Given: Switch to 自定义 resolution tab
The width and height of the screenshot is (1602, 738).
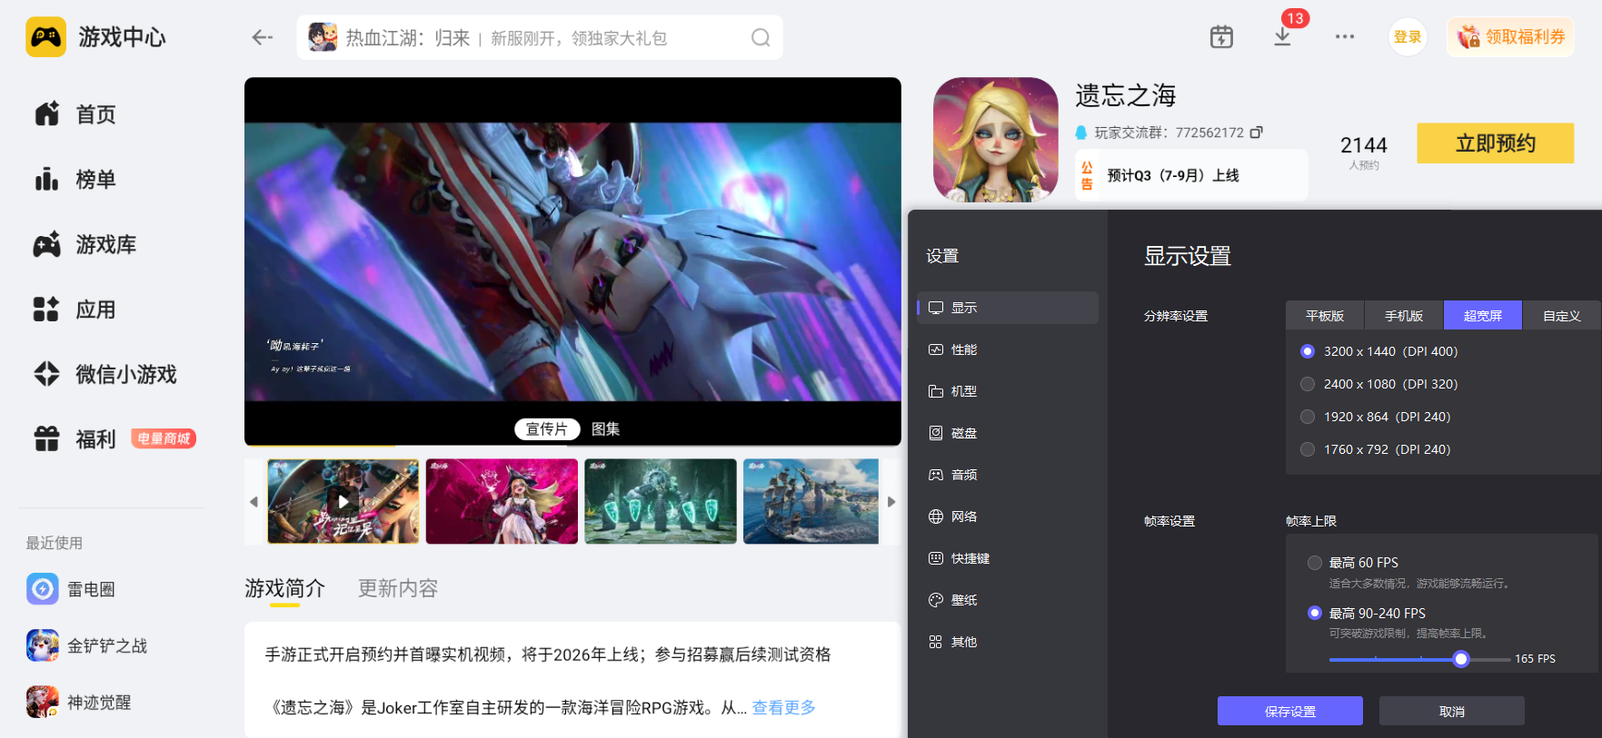Looking at the screenshot, I should pyautogui.click(x=1562, y=316).
